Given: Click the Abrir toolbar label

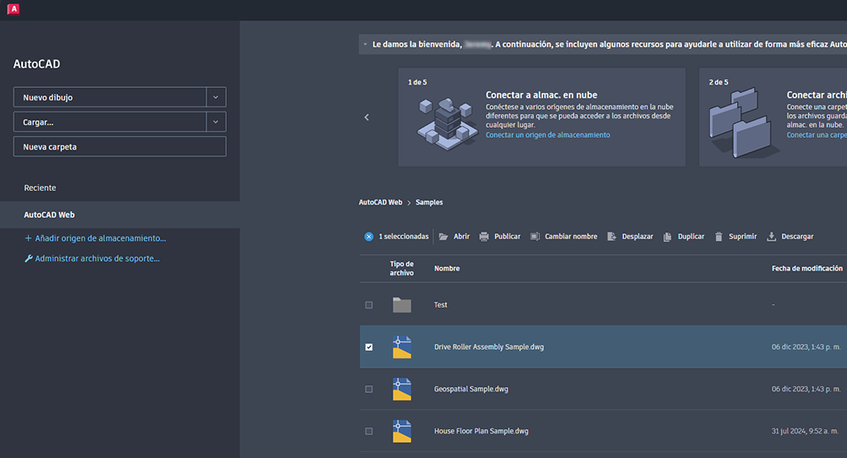Looking at the screenshot, I should (x=461, y=237).
